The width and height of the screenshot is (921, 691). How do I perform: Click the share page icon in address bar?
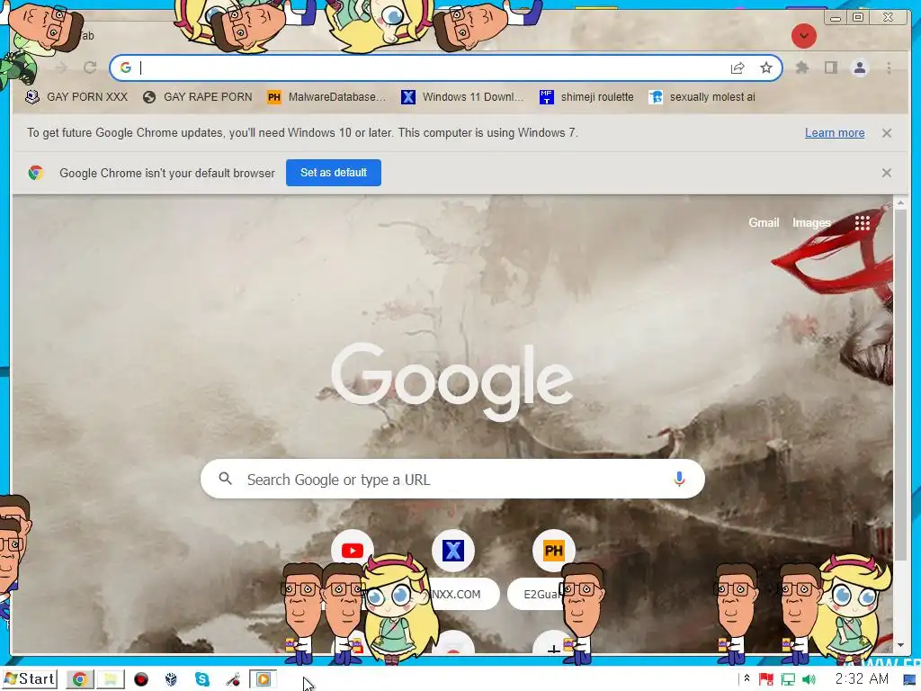click(738, 68)
